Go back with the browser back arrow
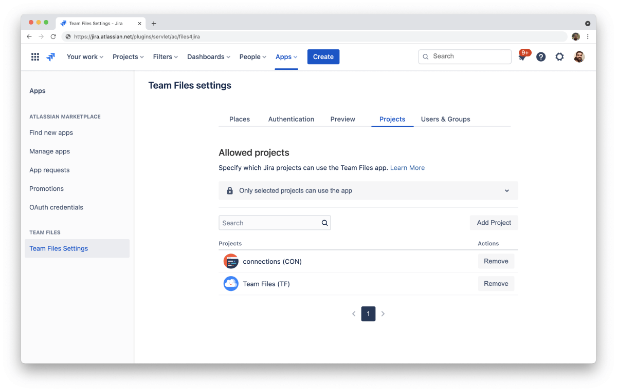This screenshot has height=391, width=617. tap(29, 37)
